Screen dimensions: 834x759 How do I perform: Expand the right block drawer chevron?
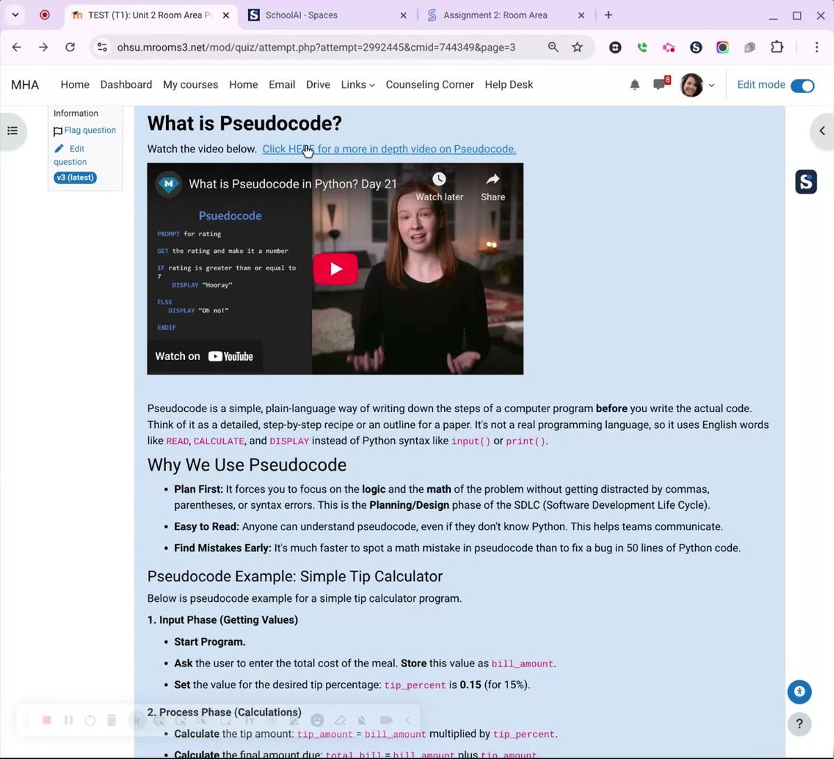[822, 131]
